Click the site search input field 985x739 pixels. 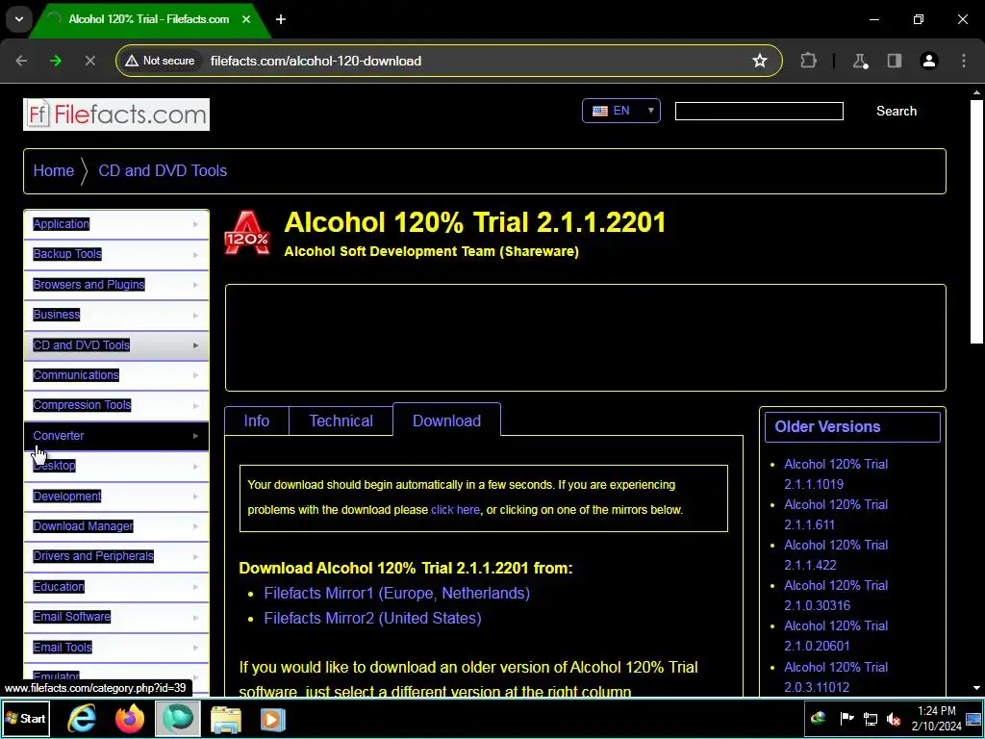click(759, 112)
